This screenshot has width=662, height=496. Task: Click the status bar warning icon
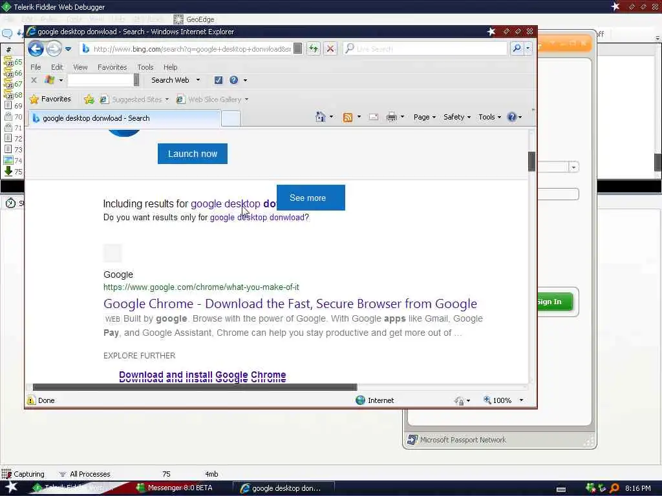click(x=31, y=400)
